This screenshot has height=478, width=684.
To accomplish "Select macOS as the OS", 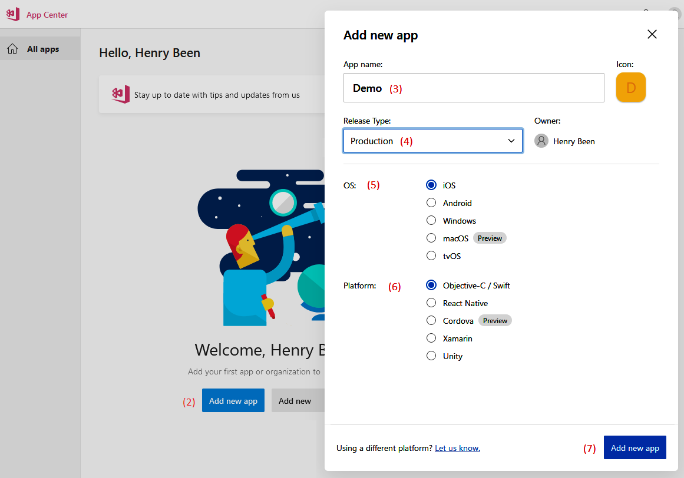I will [431, 238].
